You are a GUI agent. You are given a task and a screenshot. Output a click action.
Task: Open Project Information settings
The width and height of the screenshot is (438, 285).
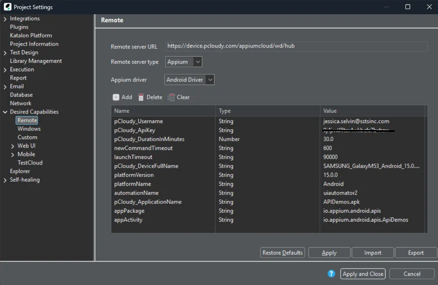coord(34,44)
